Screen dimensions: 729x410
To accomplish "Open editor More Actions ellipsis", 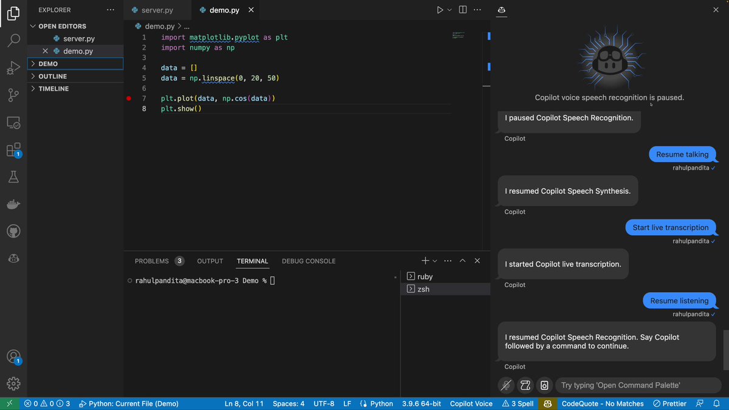I will 478,10.
